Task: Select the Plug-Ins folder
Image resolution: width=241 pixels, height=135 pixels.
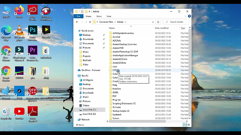Action: pos(116,100)
